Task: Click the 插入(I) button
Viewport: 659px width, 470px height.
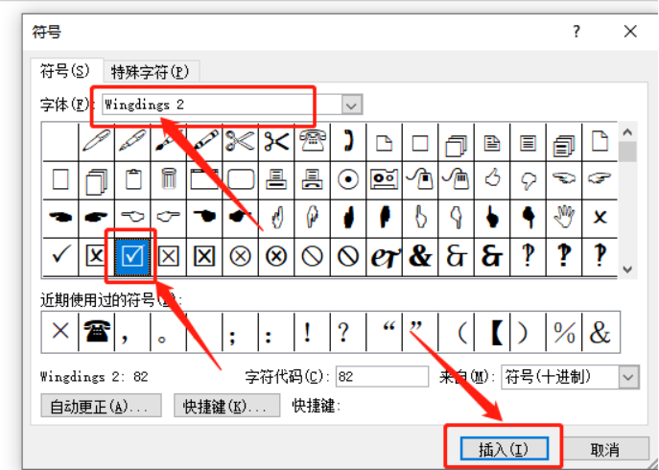Action: 504,449
